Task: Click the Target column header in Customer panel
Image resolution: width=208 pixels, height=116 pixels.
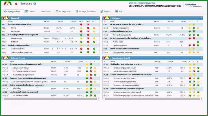Action: pyautogui.click(x=184, y=21)
